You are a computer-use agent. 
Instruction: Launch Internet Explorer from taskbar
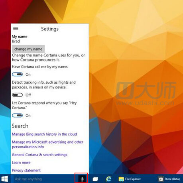coord(108,179)
